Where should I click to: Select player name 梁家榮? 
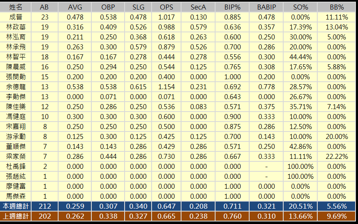[x=16, y=156]
